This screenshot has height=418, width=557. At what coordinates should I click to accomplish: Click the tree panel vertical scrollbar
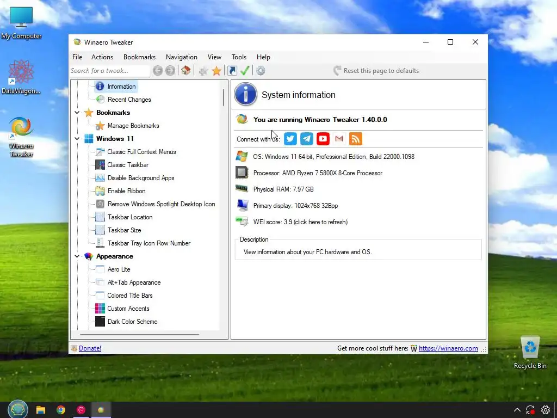(224, 97)
